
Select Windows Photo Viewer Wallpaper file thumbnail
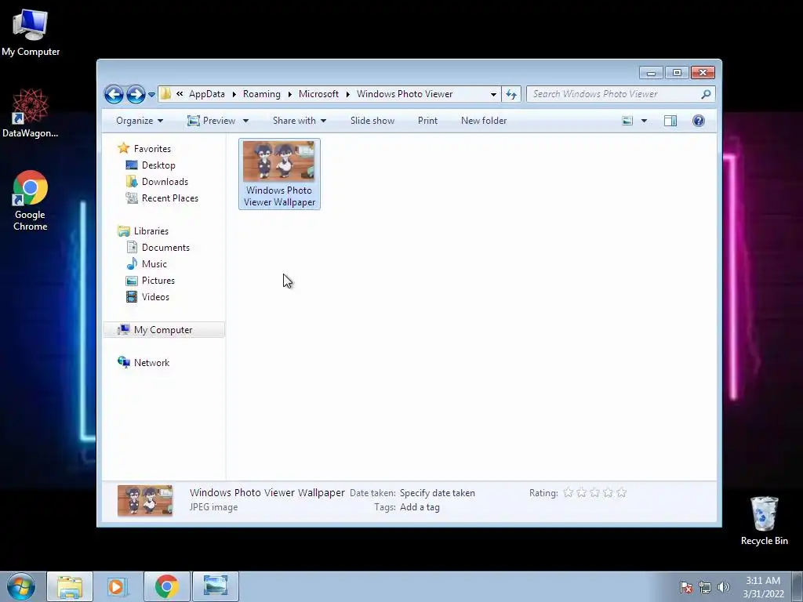point(280,174)
